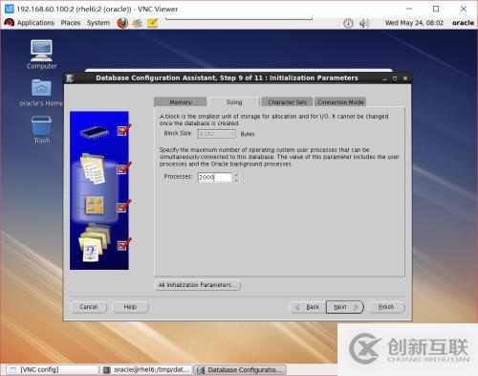
Task: Click the date and time clock in the panel
Action: (414, 23)
